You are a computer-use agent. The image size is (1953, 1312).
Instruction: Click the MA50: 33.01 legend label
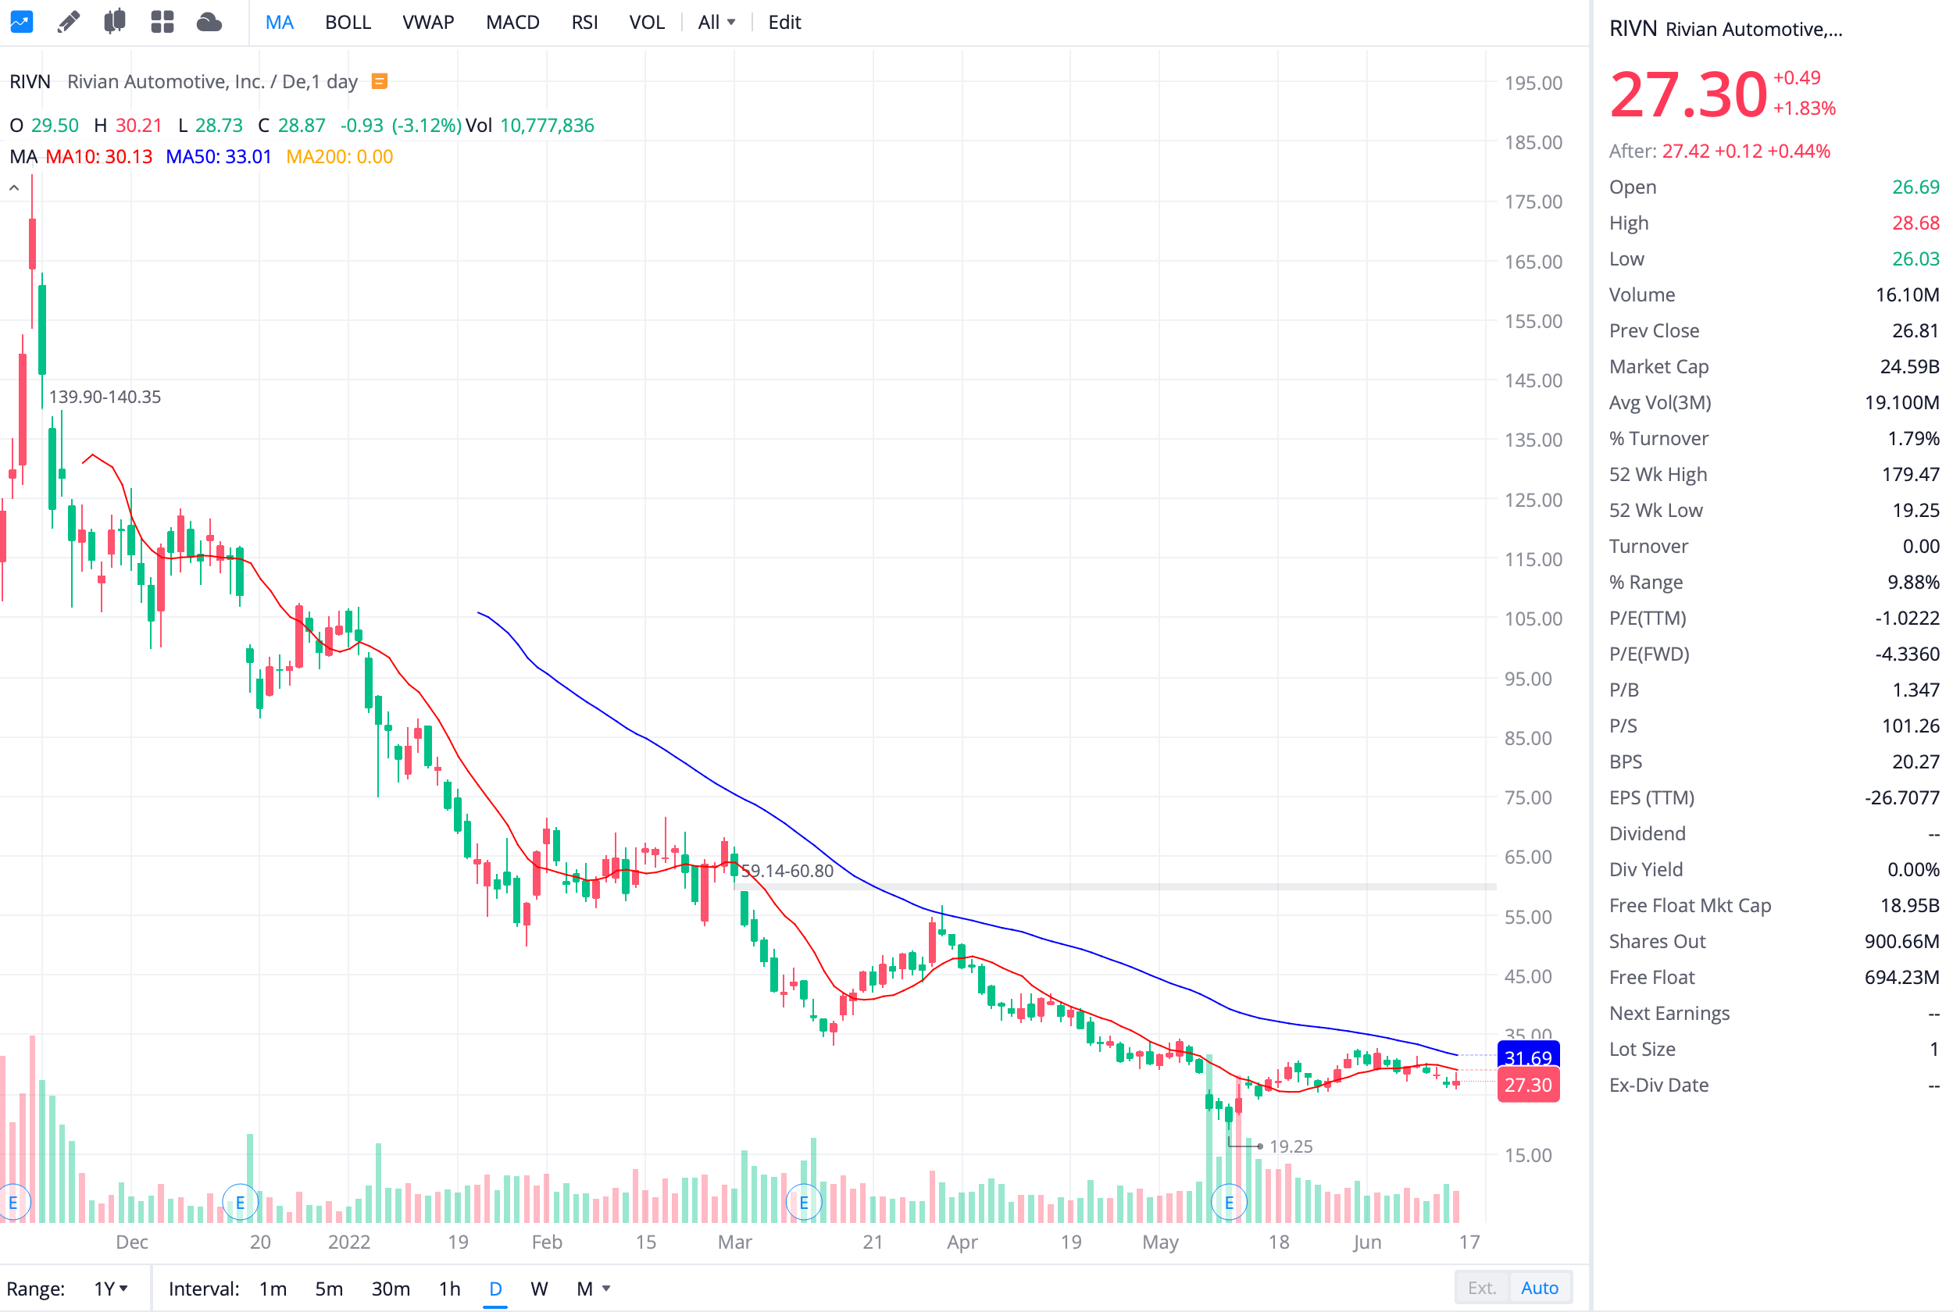[219, 156]
